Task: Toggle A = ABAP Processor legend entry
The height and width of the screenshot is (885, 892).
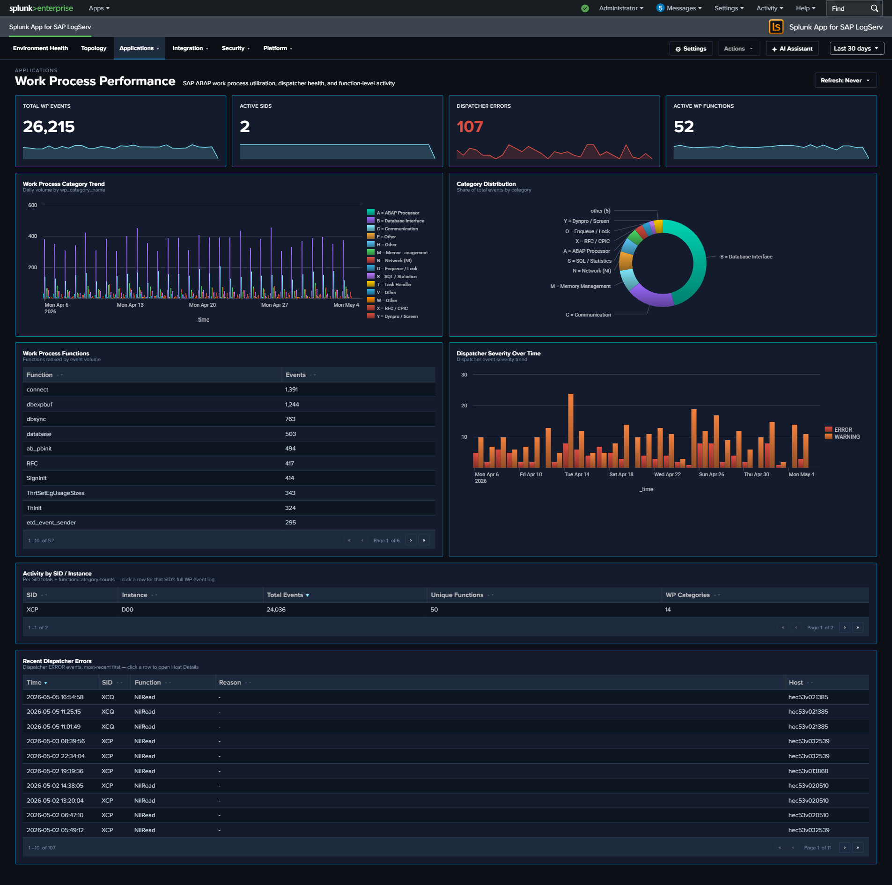Action: 393,213
